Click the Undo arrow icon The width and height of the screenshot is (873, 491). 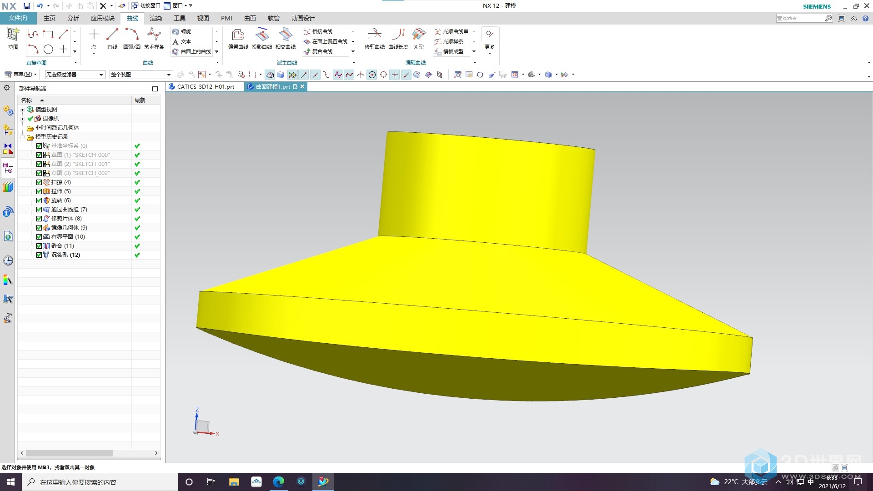tap(40, 6)
